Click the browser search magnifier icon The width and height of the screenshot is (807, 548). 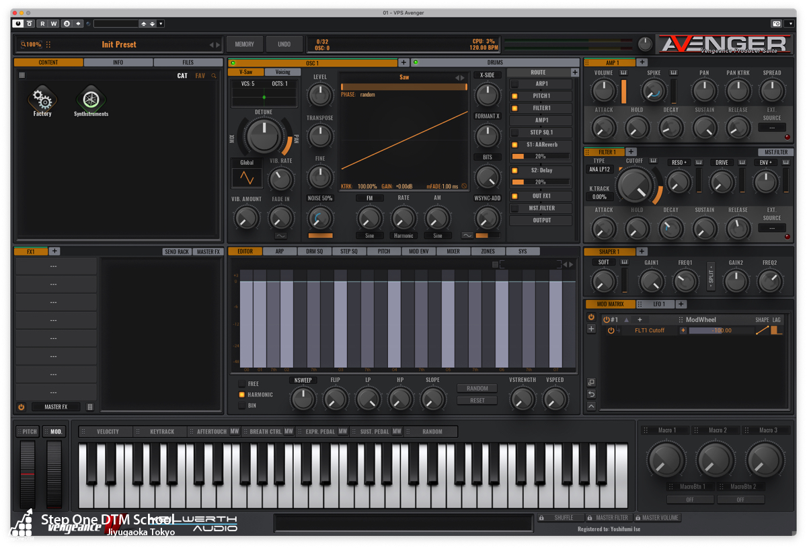pos(215,76)
